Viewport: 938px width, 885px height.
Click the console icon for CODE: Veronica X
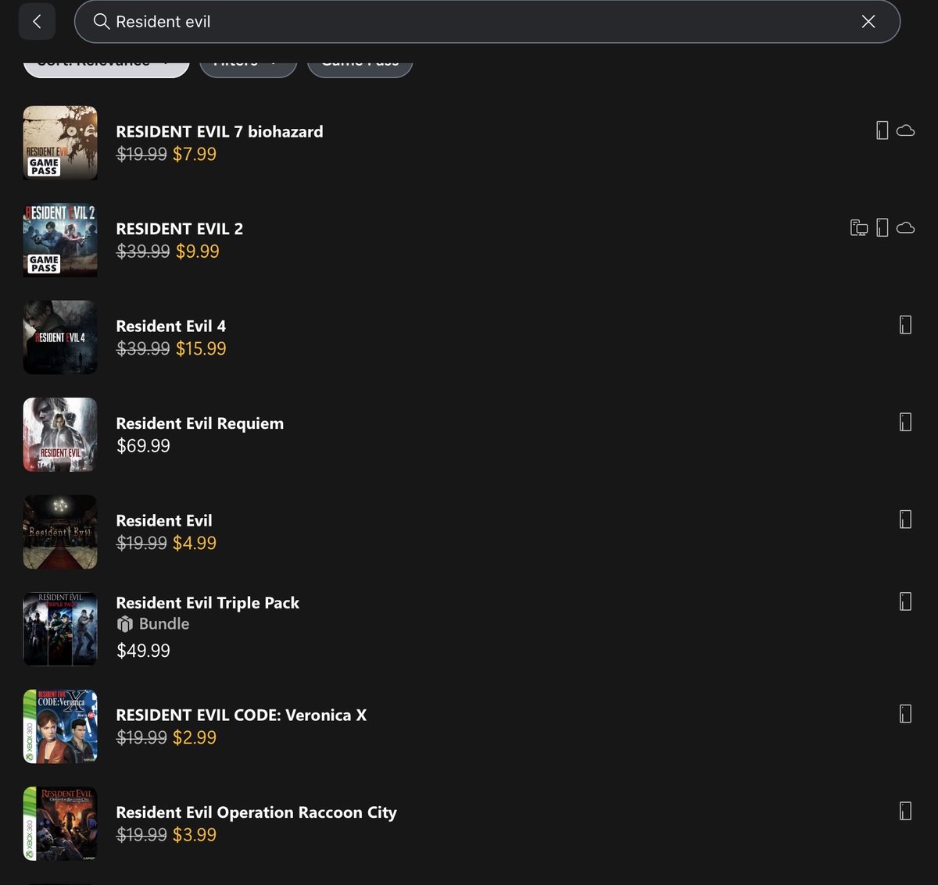906,714
